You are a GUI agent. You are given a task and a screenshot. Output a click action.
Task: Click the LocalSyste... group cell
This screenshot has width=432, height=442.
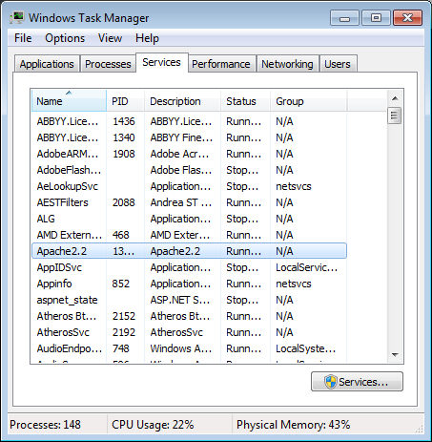(x=306, y=348)
